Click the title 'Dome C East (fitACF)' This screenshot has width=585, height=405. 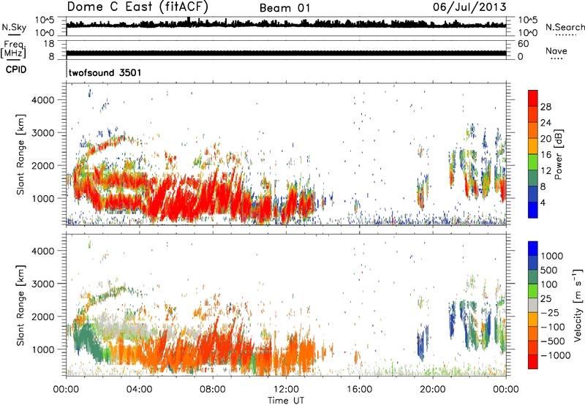coord(137,7)
